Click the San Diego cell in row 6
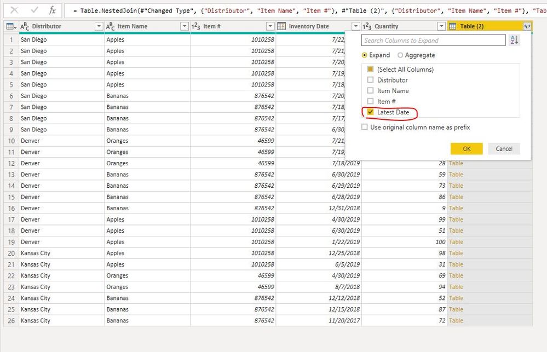 pos(62,96)
